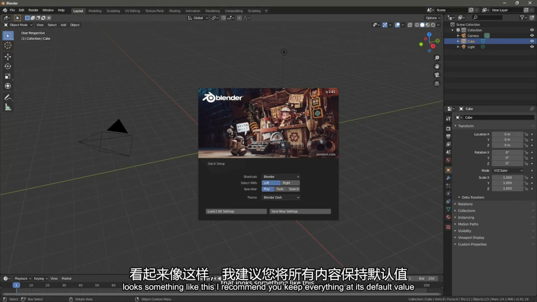537x302 pixels.
Task: Choose the Select Box tool
Action: click(x=8, y=36)
